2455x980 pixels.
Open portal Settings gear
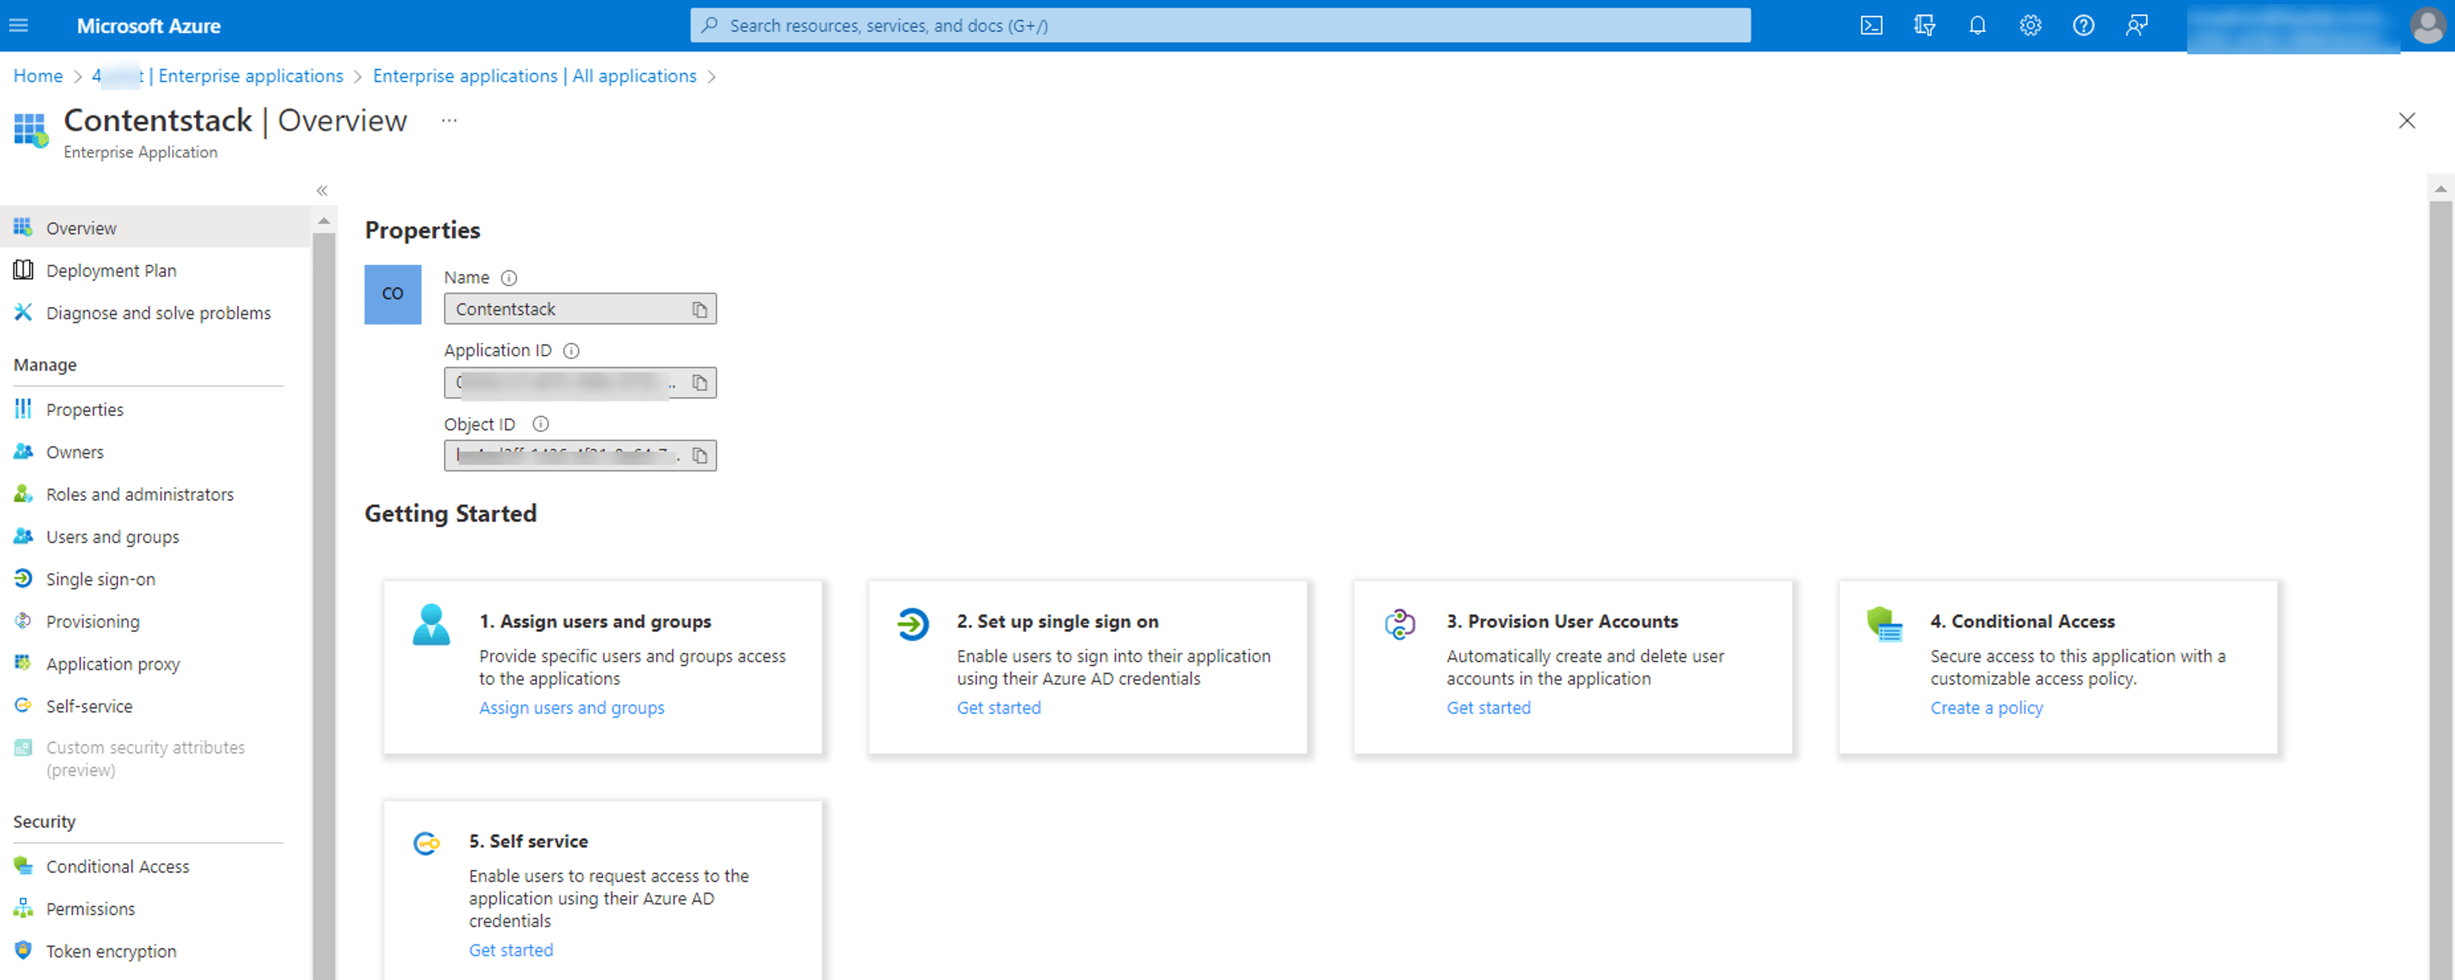coord(2030,26)
